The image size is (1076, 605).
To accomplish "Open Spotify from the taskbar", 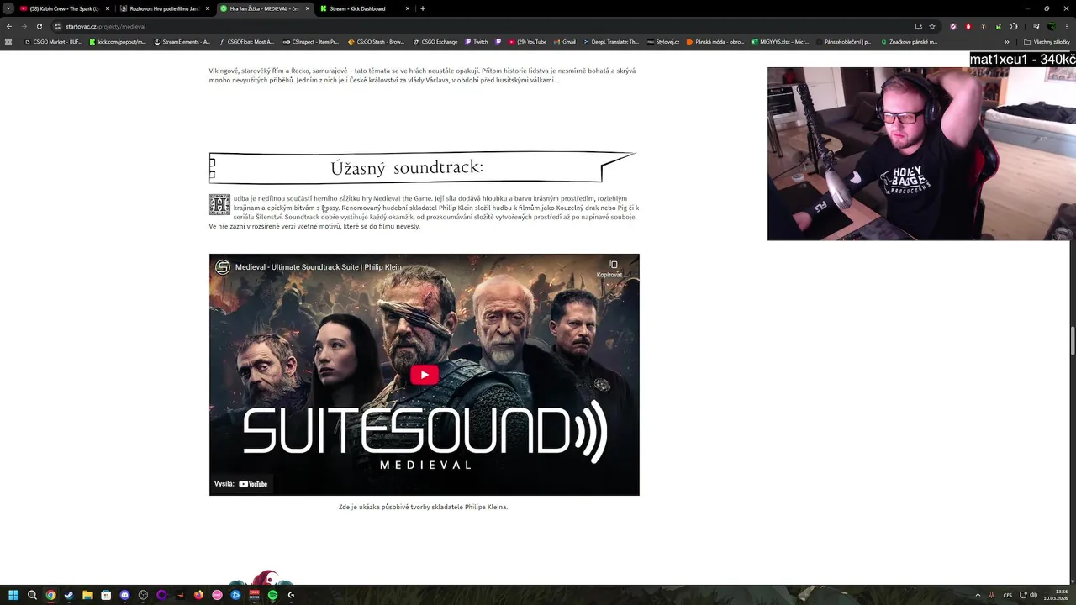I will (x=272, y=595).
